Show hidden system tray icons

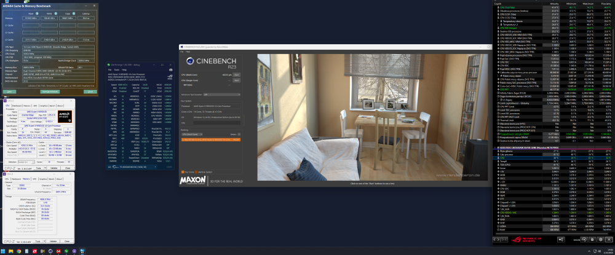[x=589, y=251]
